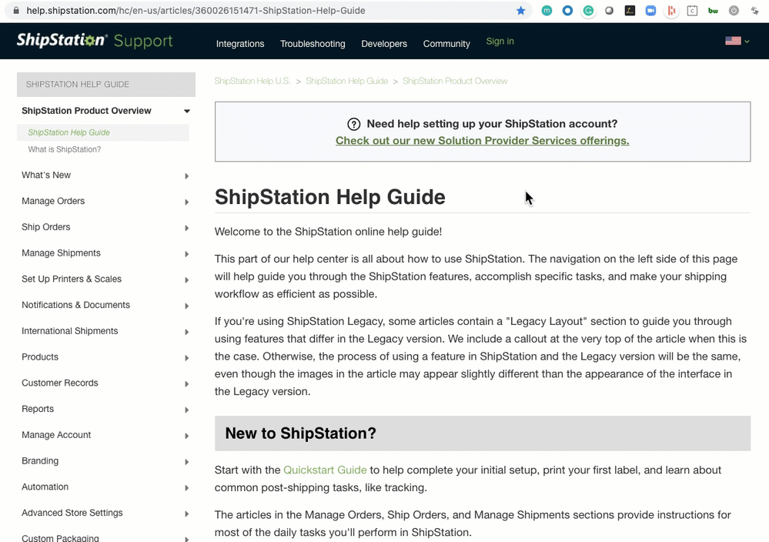Open Solution Provider Services offerings link
This screenshot has width=769, height=542.
click(x=482, y=141)
